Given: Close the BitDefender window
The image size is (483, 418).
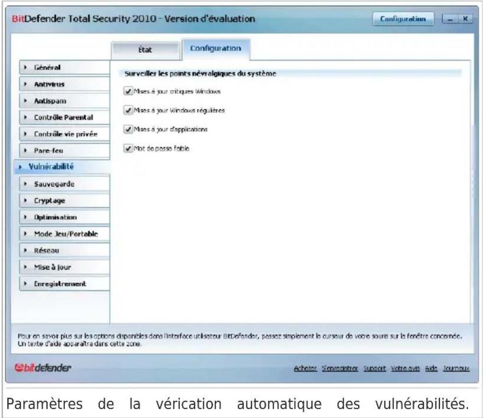Looking at the screenshot, I should [465, 19].
